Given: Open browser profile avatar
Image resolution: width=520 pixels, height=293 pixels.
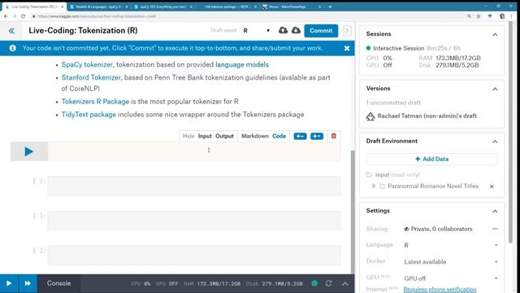Looking at the screenshot, I should [502, 16].
